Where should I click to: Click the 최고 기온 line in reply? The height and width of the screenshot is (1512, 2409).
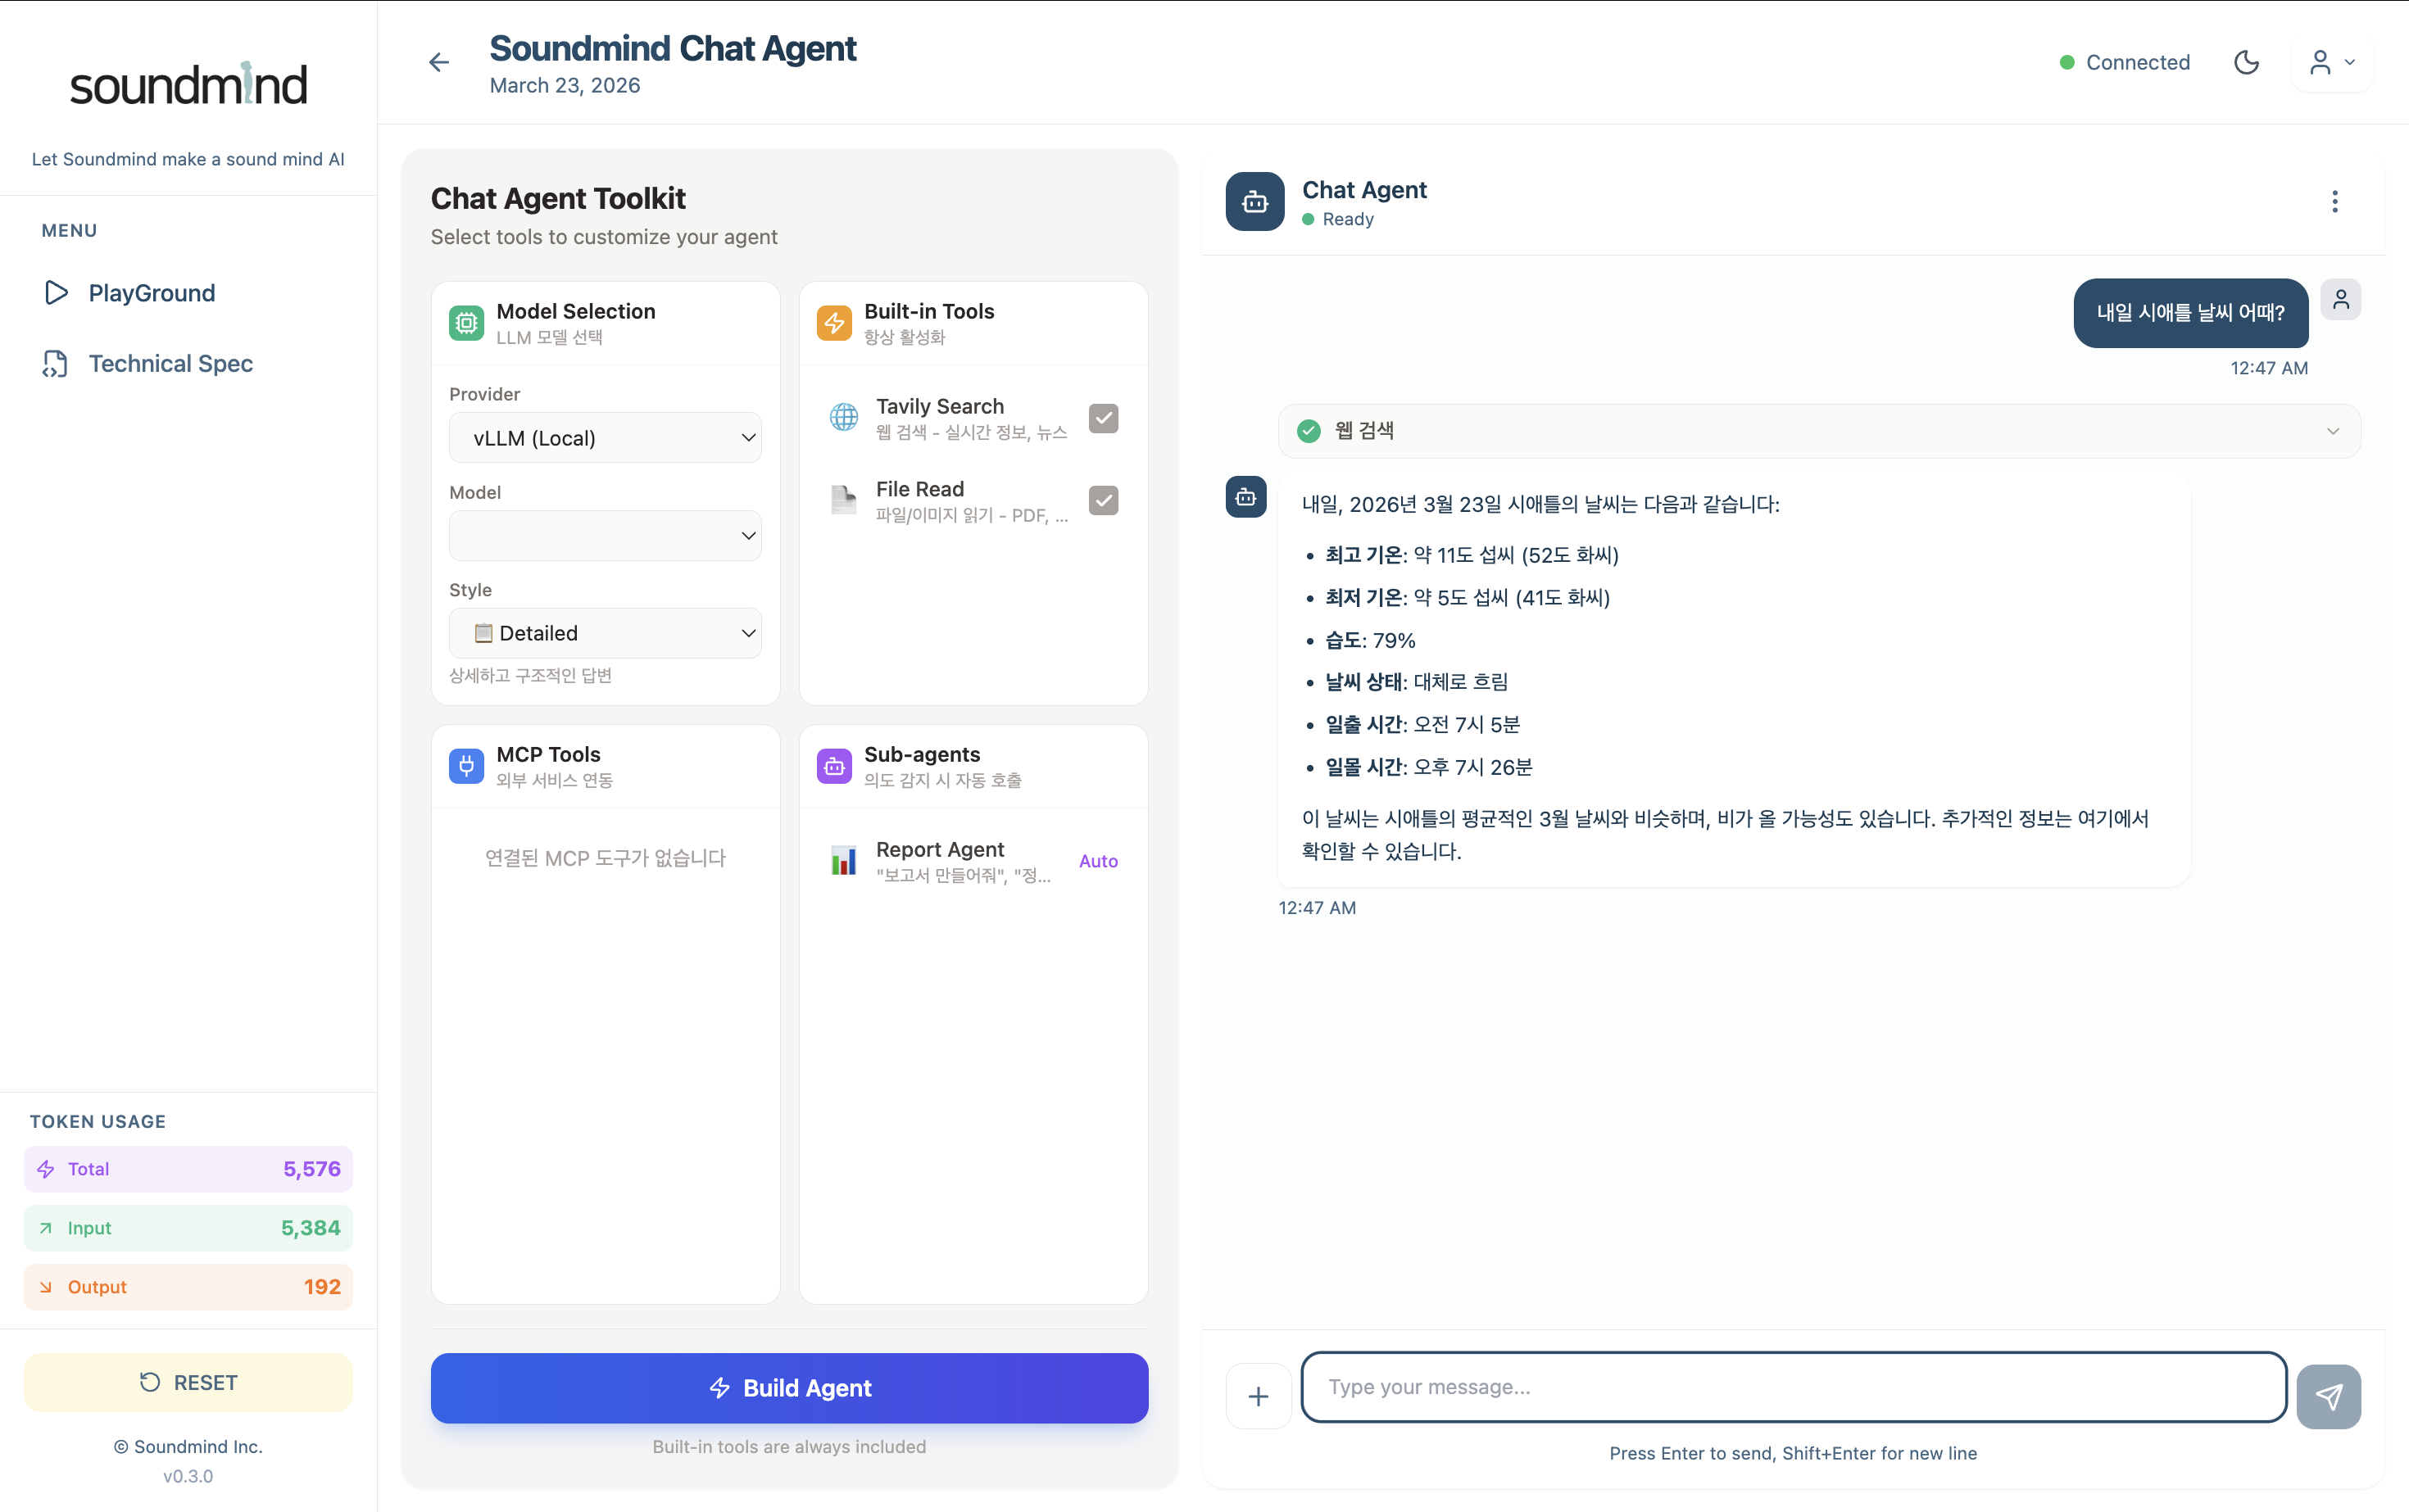1472,555
